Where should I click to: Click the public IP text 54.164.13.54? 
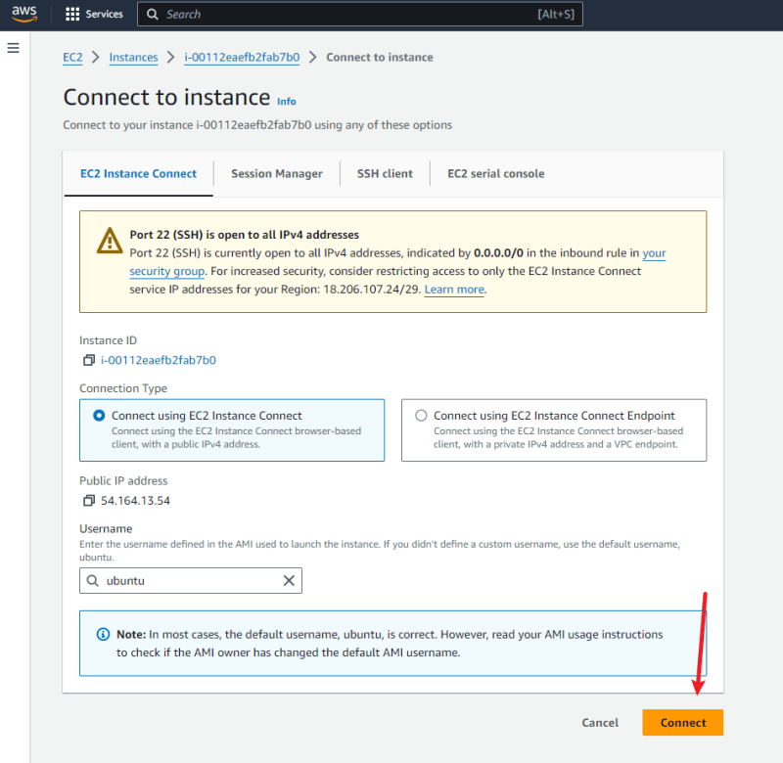(135, 501)
